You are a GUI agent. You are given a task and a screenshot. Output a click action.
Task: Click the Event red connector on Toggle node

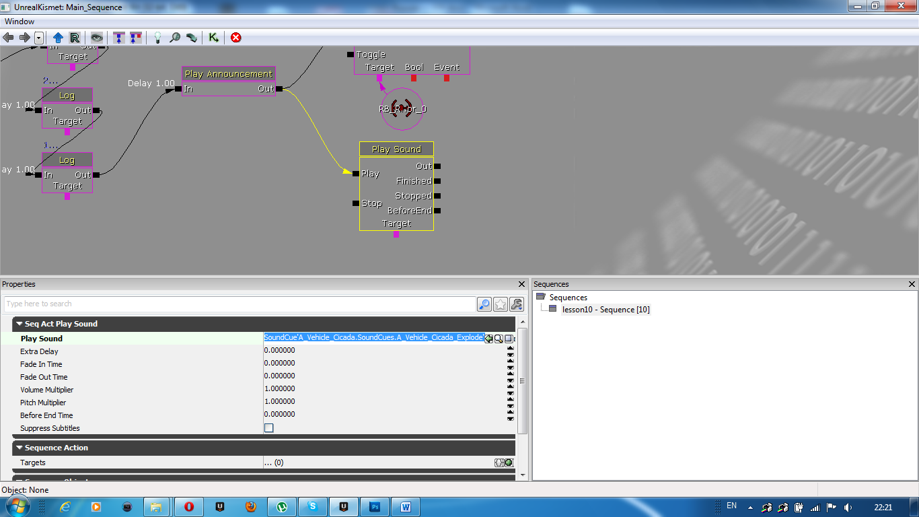point(447,78)
